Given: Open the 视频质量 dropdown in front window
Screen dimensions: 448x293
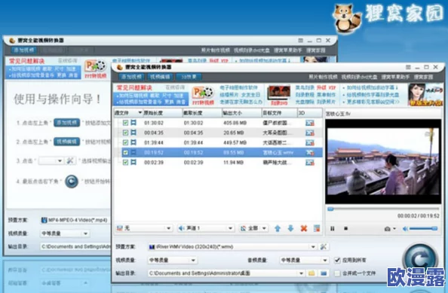Looking at the screenshot, I should pyautogui.click(x=172, y=260).
